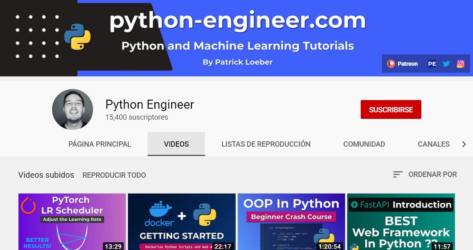Click REPRODUCIR TODO
The height and width of the screenshot is (250, 473).
(114, 175)
